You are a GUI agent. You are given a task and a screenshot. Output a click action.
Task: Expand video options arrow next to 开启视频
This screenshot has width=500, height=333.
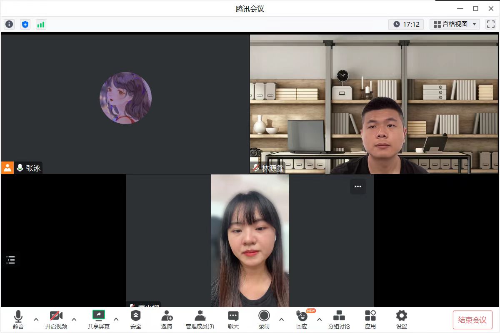[x=74, y=320]
